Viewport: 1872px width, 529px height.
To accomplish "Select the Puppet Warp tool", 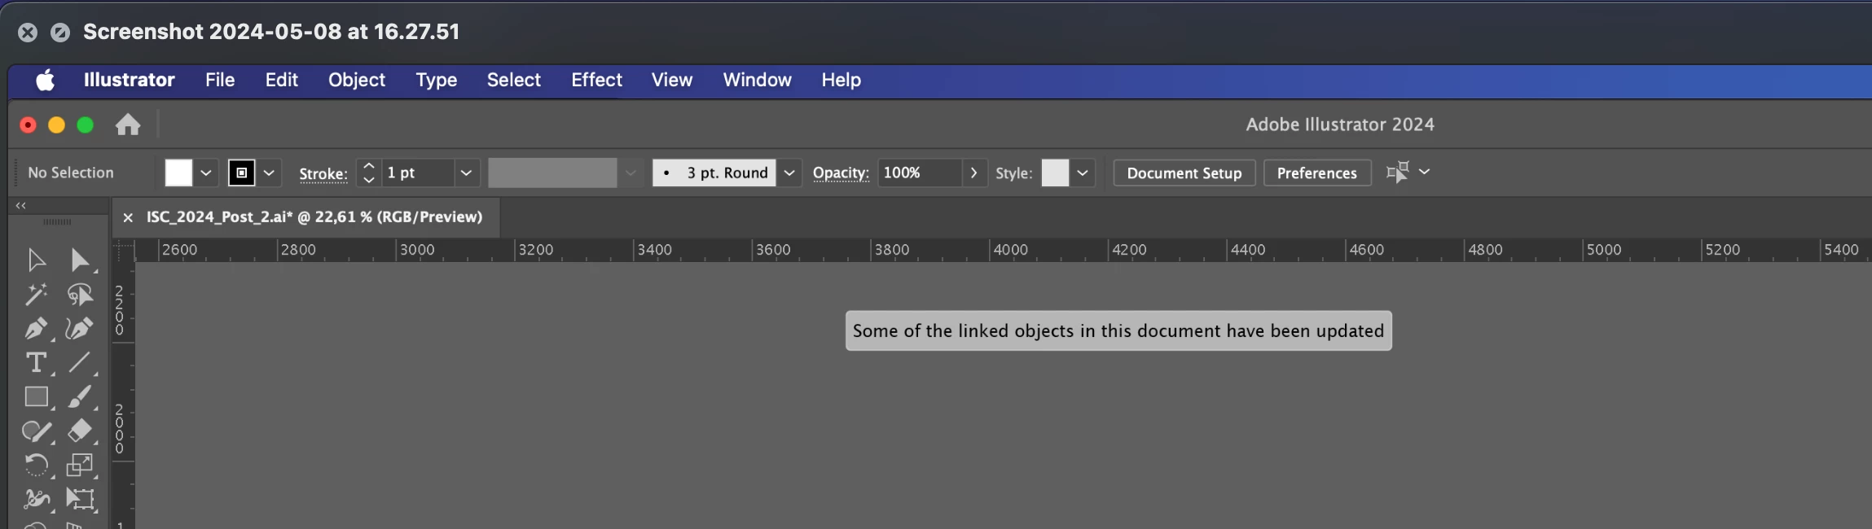I will point(36,499).
